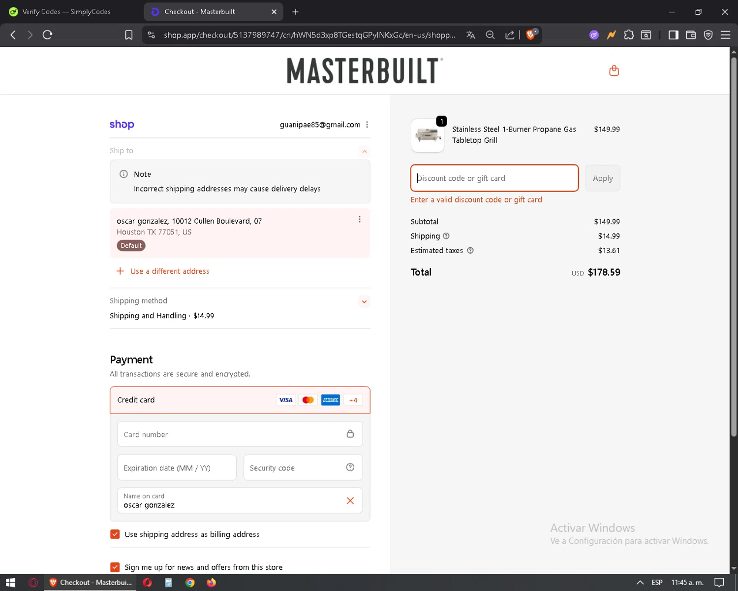Expand the Shipping method section
The image size is (738, 591).
(364, 301)
